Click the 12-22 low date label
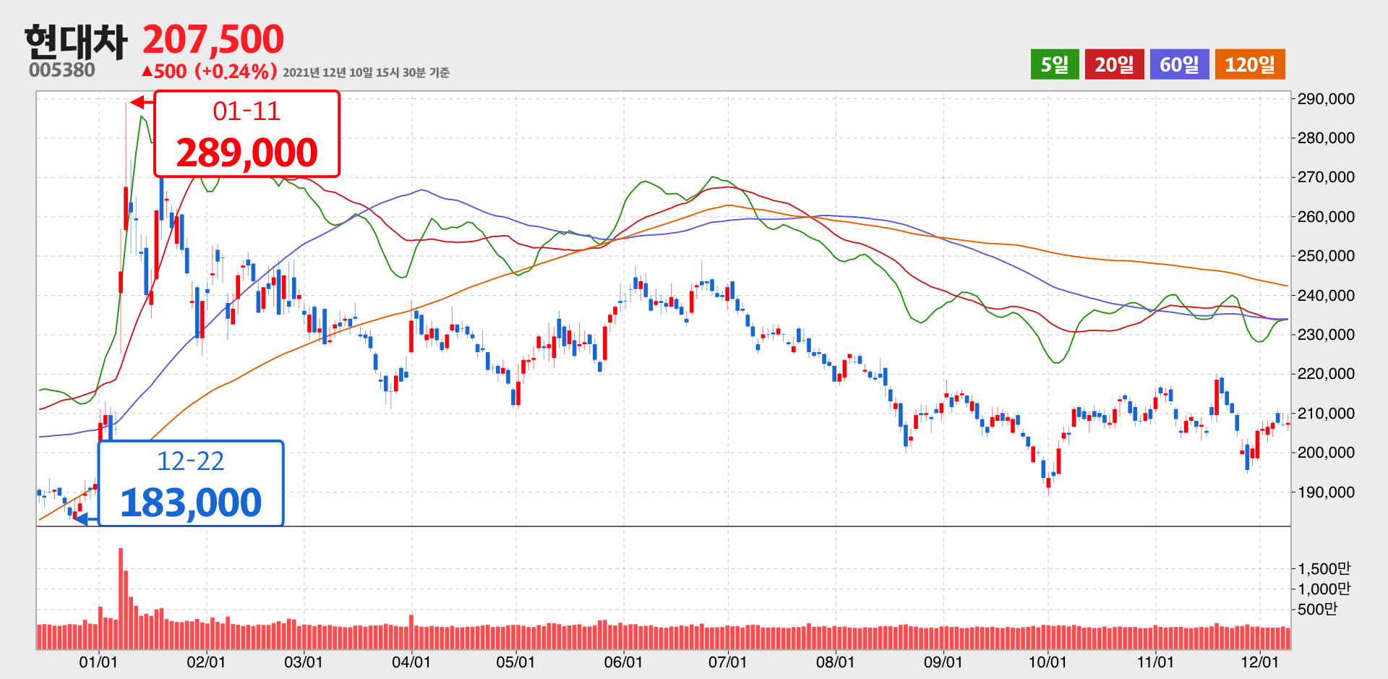 (191, 461)
